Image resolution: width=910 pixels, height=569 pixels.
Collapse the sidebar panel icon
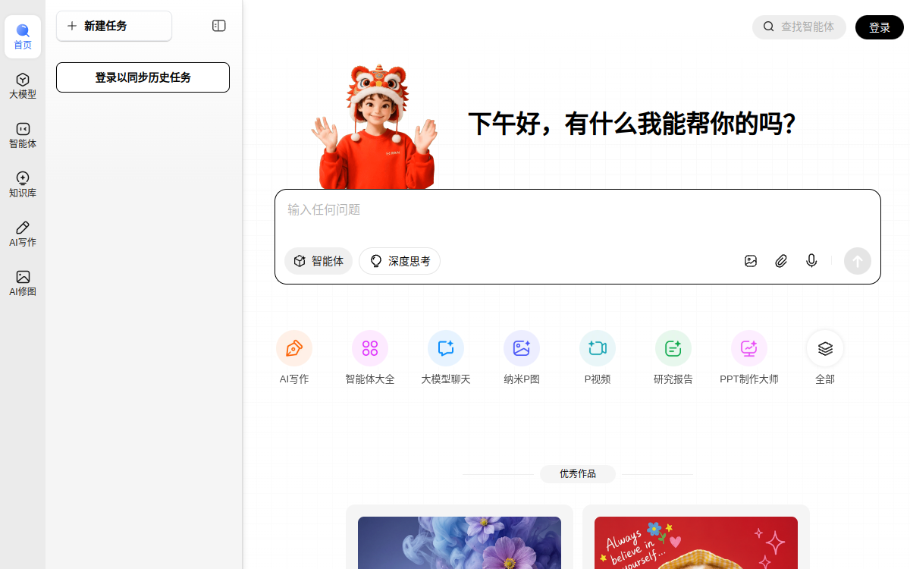tap(219, 26)
